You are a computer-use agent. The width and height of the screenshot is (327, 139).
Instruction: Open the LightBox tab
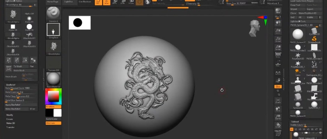click(x=69, y=2)
